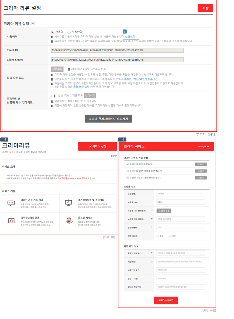Image resolution: width=234 pixels, height=319 pixels.
Task: Click the red 서비스 신청 button
Action: (x=97, y=146)
